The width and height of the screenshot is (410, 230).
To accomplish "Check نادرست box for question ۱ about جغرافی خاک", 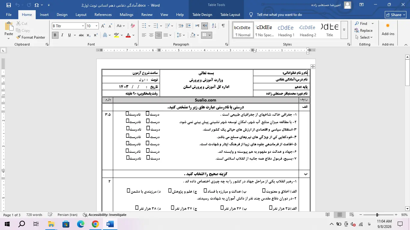I will (x=127, y=114).
